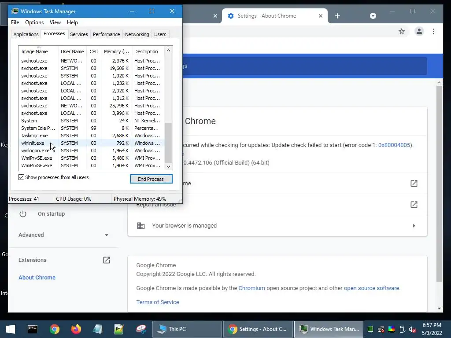Sort processes by the Memory column
The width and height of the screenshot is (451, 338).
pos(116,51)
